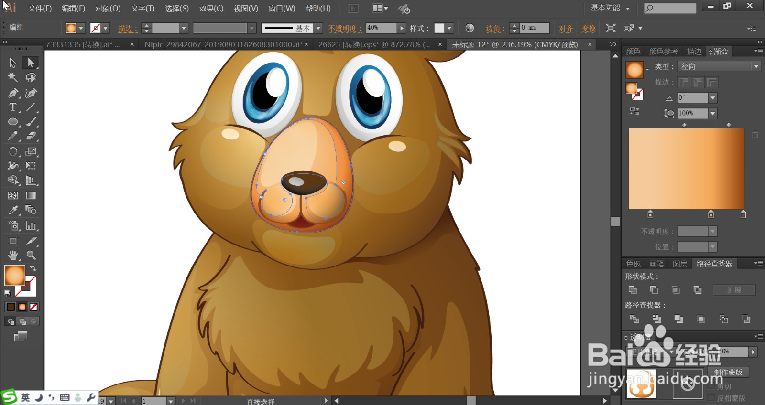Image resolution: width=765 pixels, height=405 pixels.
Task: Click the 变换 (Transform) link
Action: coord(589,28)
